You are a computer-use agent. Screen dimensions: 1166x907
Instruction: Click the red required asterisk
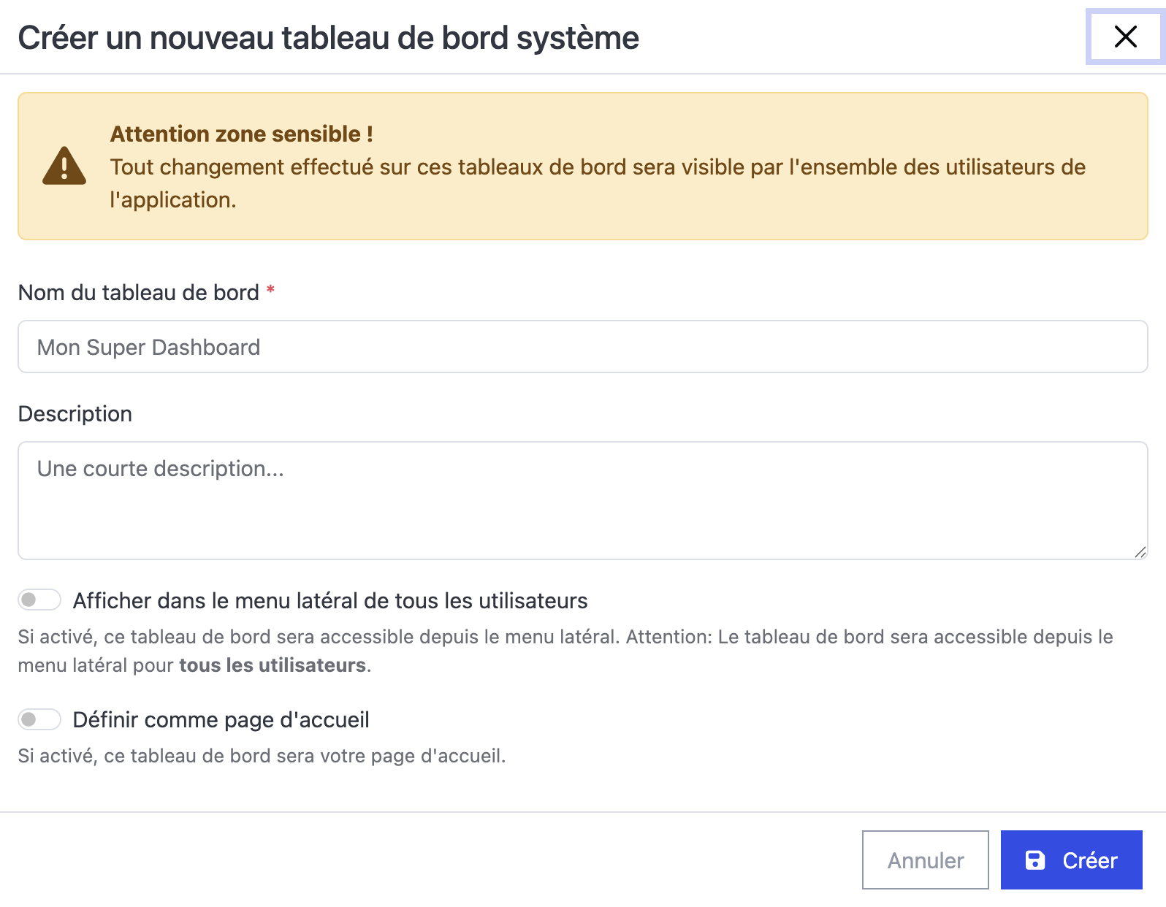tap(270, 291)
